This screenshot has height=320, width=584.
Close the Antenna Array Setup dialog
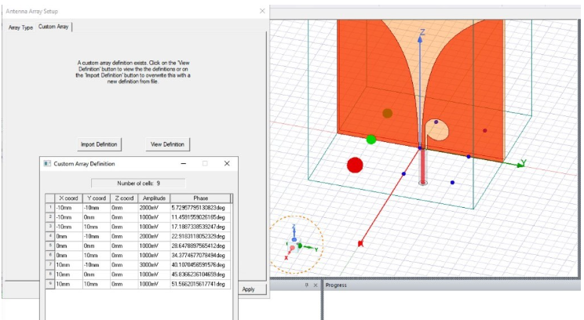[261, 11]
